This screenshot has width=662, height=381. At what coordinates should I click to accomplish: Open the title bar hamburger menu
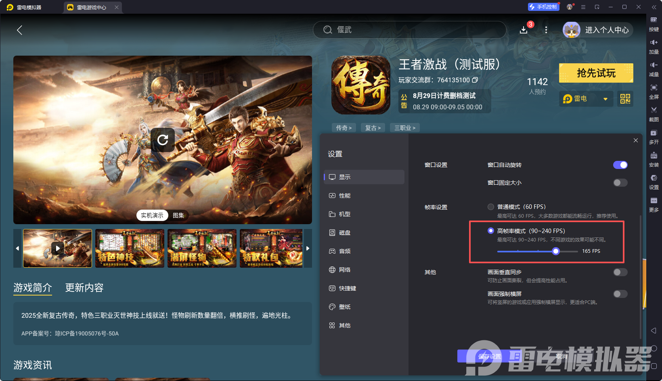583,7
